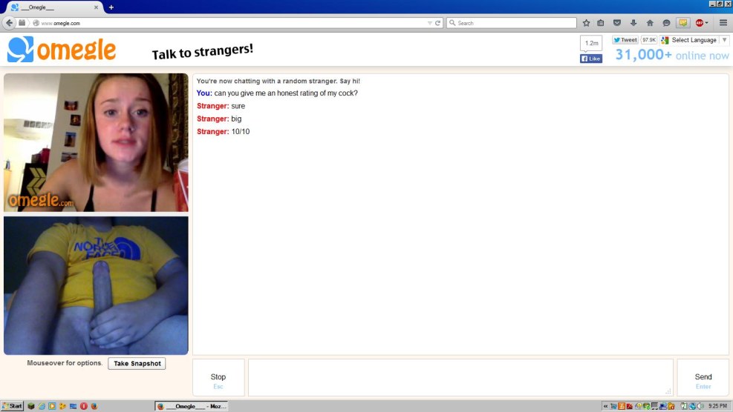Bookmark this page with the star icon
The height and width of the screenshot is (412, 733).
586,23
